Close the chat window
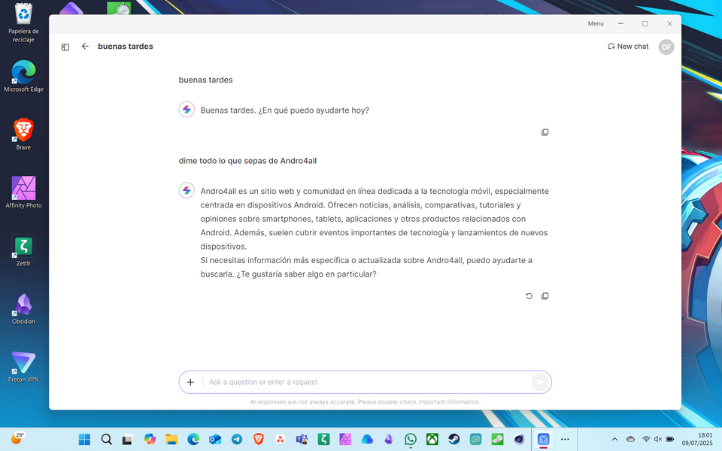The width and height of the screenshot is (722, 451). tap(669, 23)
